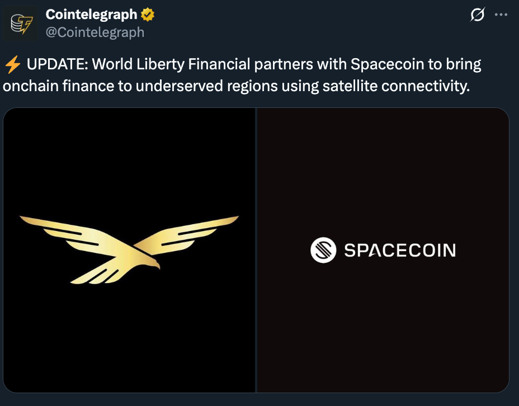This screenshot has height=406, width=519.
Task: Click the golden eagle logo
Action: pyautogui.click(x=130, y=247)
